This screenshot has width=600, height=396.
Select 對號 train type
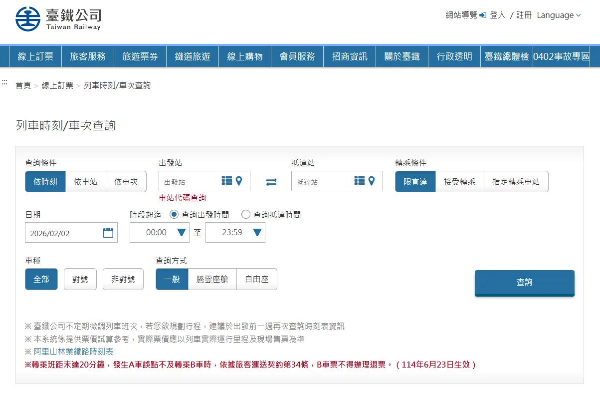(x=80, y=279)
